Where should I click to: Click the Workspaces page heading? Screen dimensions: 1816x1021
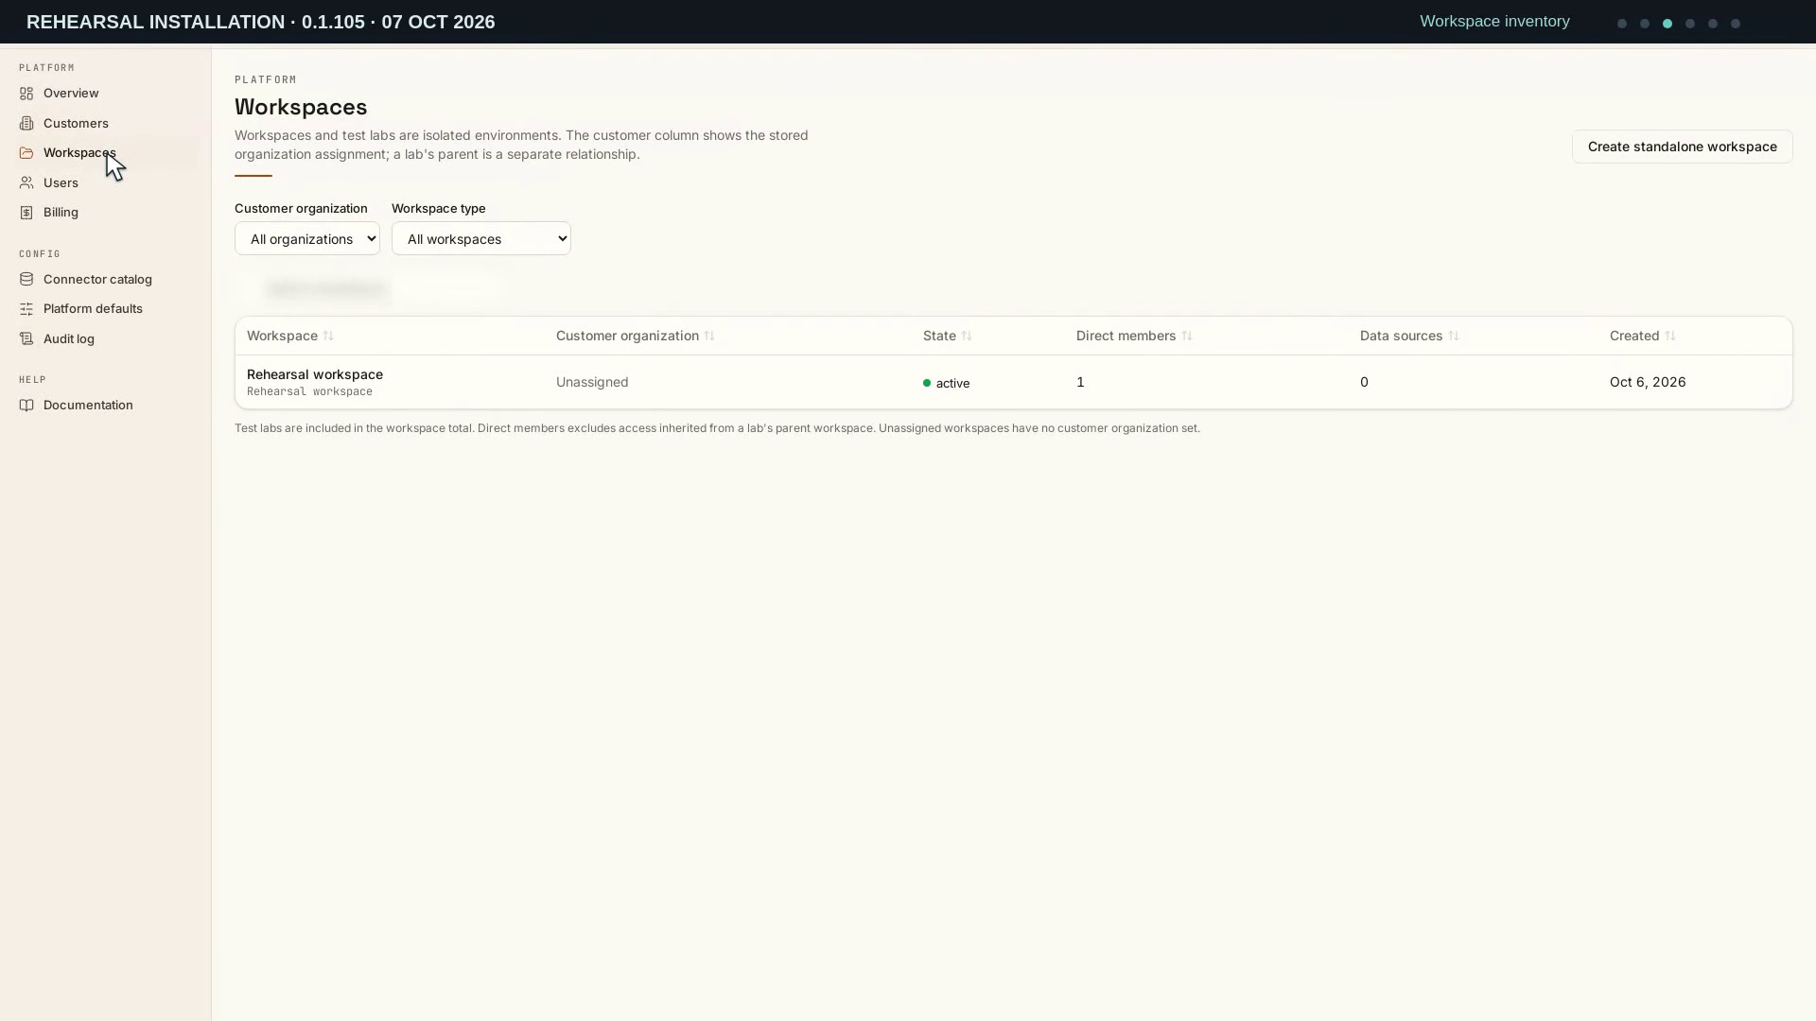(301, 107)
